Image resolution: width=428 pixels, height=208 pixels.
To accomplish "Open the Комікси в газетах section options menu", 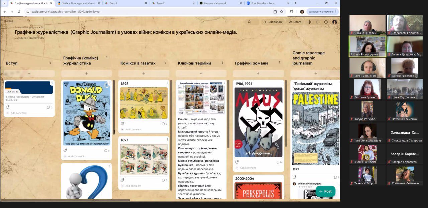I will click(x=165, y=63).
